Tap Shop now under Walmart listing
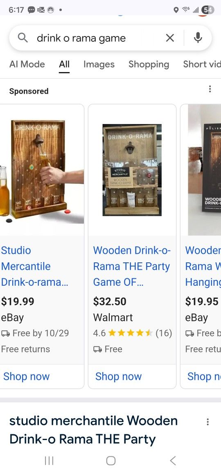The width and height of the screenshot is (221, 474). pyautogui.click(x=118, y=376)
